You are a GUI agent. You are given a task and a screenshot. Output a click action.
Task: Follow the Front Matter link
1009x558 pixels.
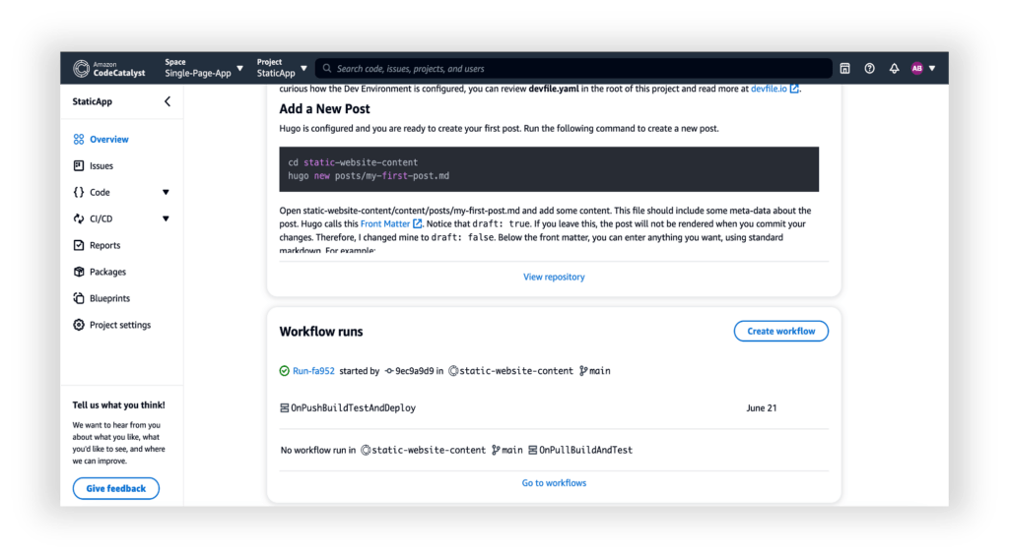click(x=385, y=223)
